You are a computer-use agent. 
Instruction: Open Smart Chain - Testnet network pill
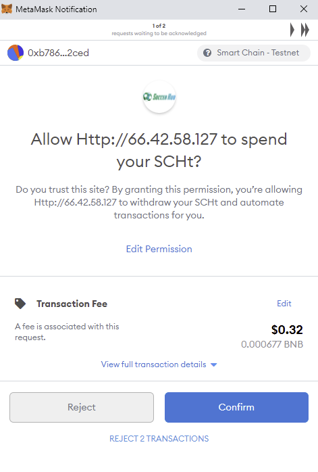tap(254, 53)
